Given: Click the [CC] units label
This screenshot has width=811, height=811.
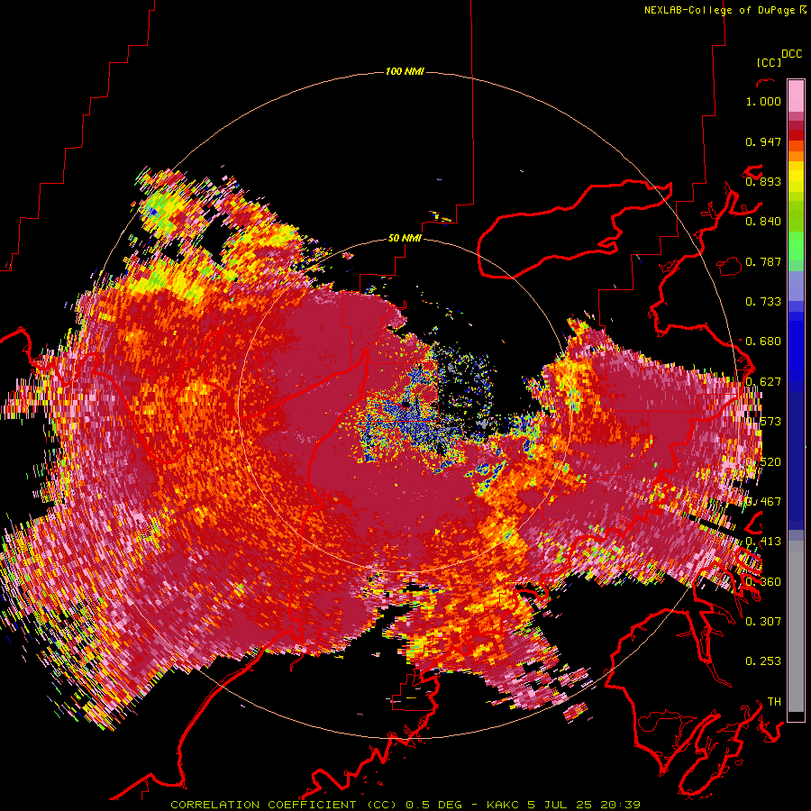Looking at the screenshot, I should (x=769, y=62).
